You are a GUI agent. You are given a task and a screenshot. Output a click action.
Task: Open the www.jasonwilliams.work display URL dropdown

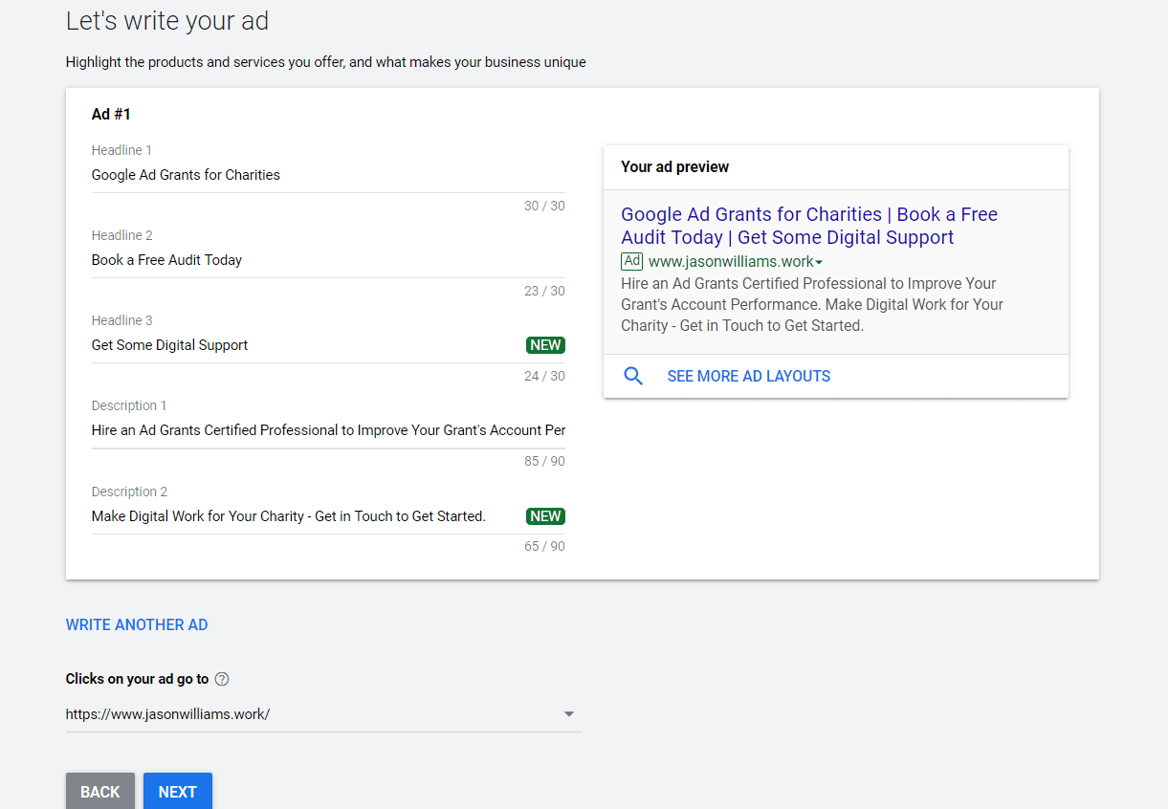pos(819,260)
